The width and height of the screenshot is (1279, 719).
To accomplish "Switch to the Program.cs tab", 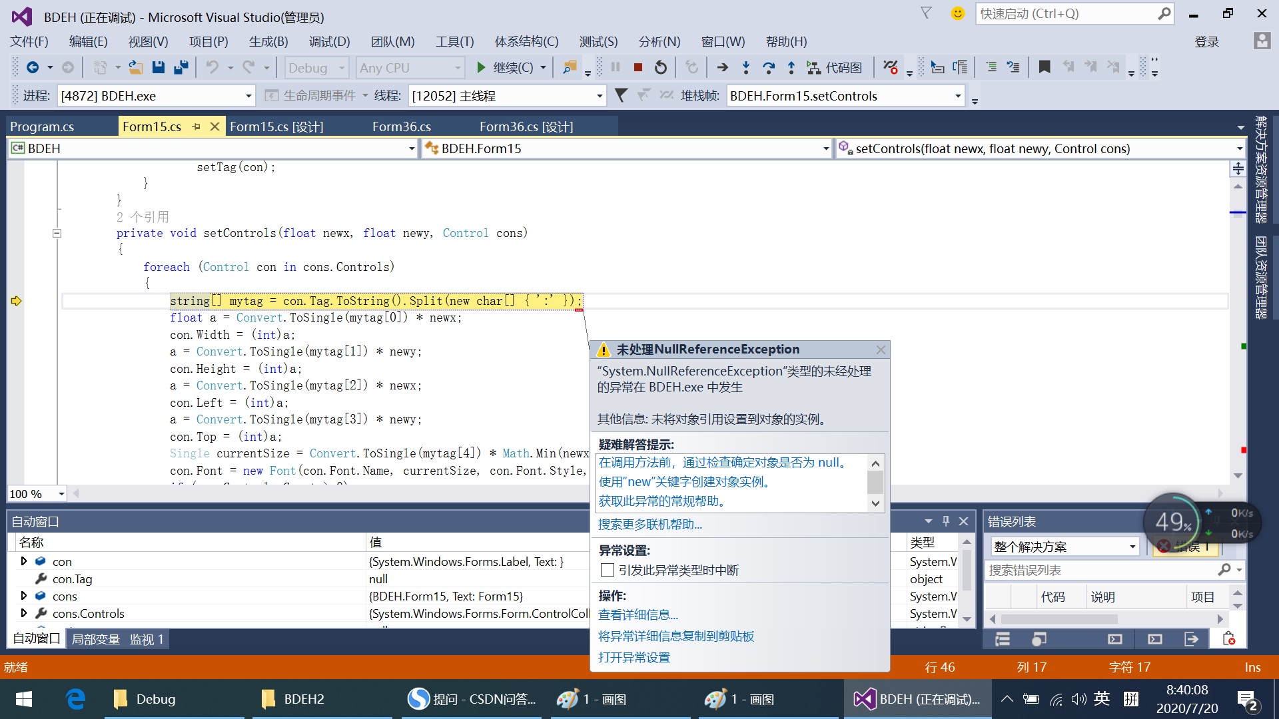I will [x=42, y=126].
